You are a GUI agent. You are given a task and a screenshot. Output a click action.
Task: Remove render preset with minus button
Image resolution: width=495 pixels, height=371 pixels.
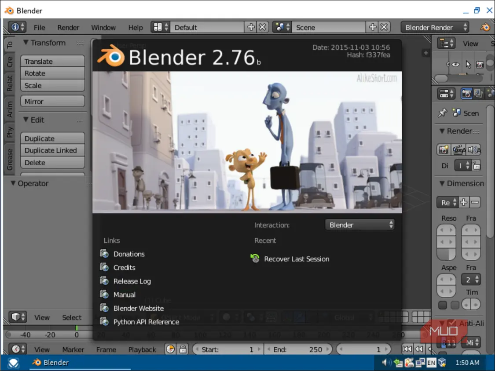pyautogui.click(x=475, y=202)
